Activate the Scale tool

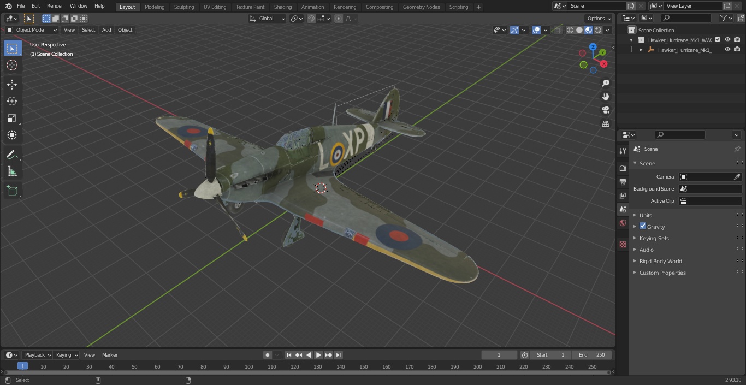click(12, 118)
